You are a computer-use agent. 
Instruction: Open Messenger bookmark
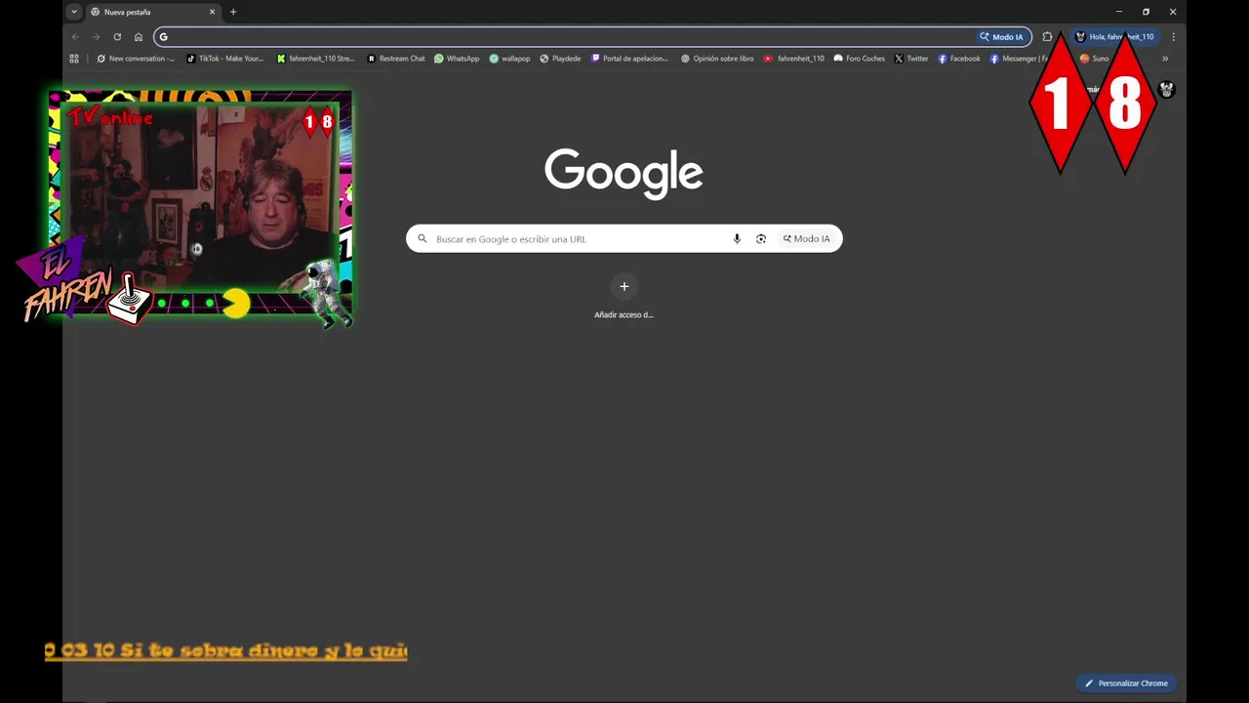click(1020, 59)
